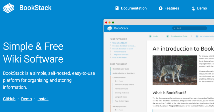Open 'How to use images' page
Screen dimensions: 214x112
tap(121, 89)
